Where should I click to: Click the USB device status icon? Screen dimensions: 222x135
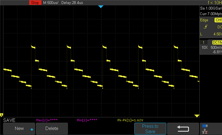click(x=205, y=126)
